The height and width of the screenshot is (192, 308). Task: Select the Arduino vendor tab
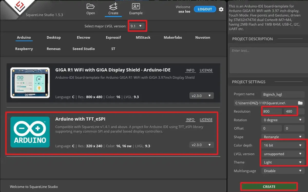(24, 37)
